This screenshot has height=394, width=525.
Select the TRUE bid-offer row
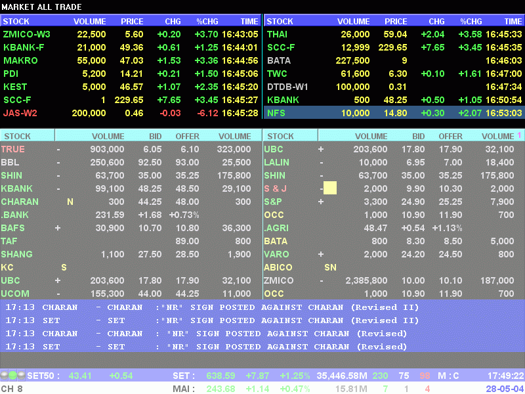tap(131, 149)
